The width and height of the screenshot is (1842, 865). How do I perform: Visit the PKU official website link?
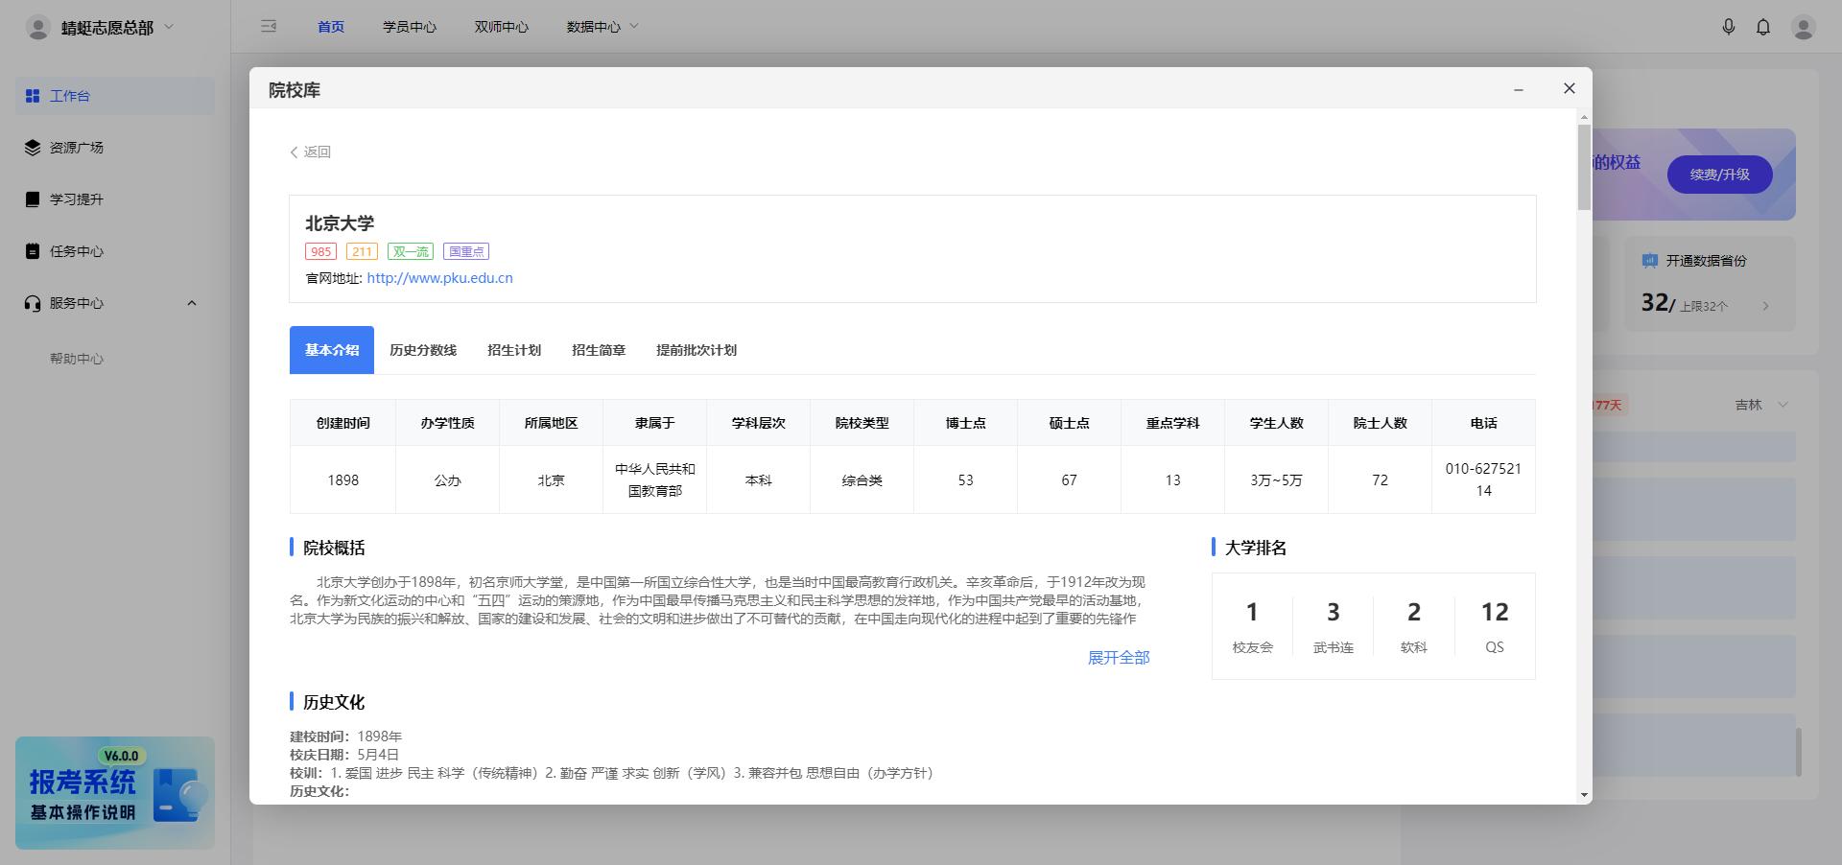point(439,278)
